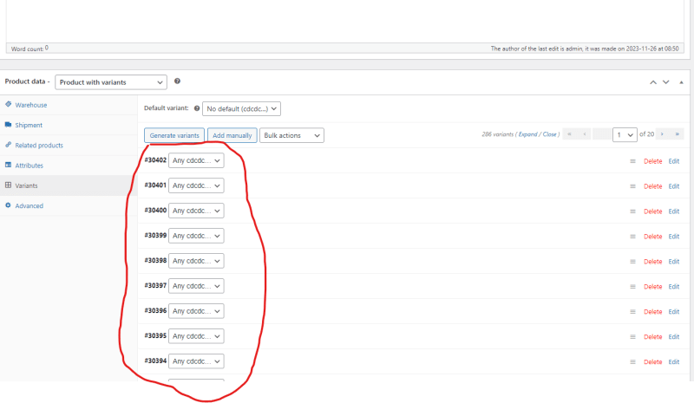Click drag handle icon for variant #30399
694x403 pixels.
(633, 237)
